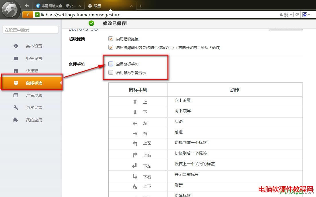Open 基本设置 in the settings sidebar
This screenshot has width=316, height=197.
coord(34,46)
